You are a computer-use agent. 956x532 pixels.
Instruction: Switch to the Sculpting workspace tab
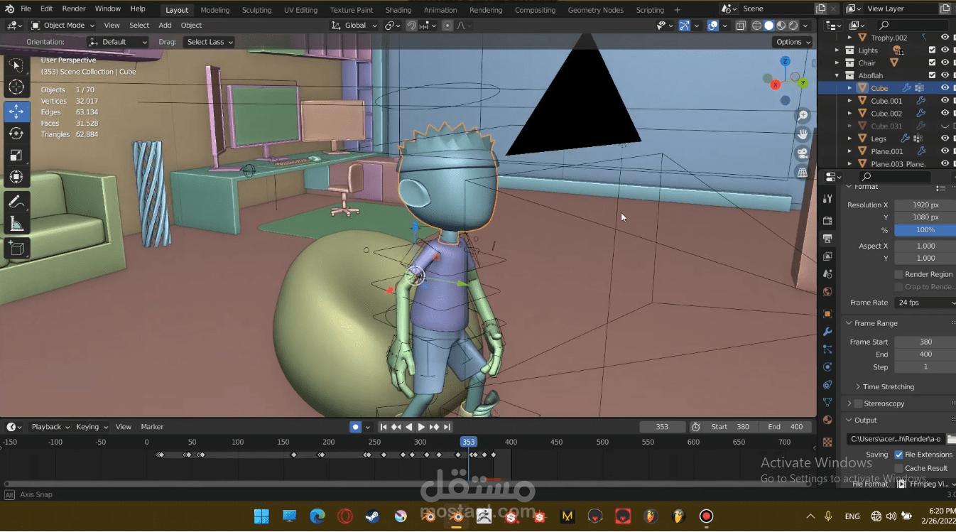(x=256, y=10)
